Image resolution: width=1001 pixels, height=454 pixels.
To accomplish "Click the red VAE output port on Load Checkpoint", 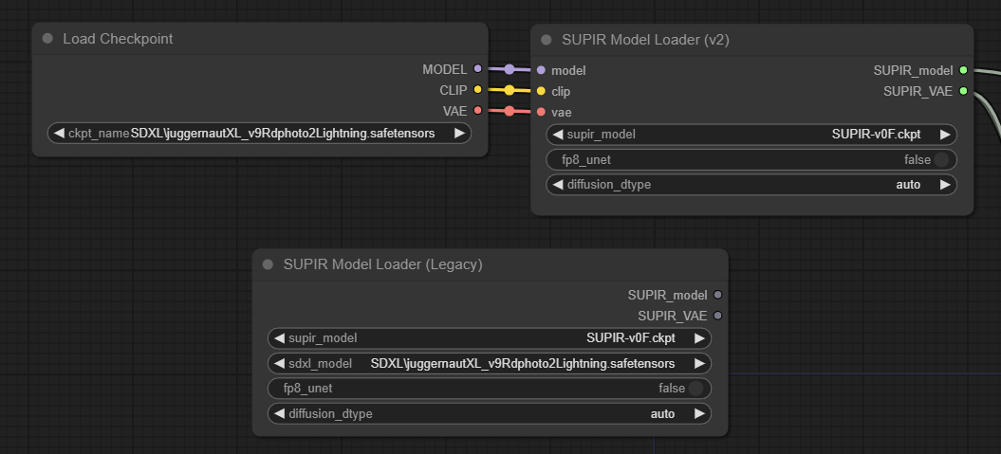I will point(477,111).
